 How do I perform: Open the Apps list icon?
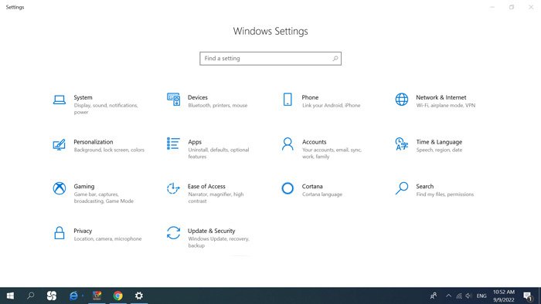click(173, 144)
